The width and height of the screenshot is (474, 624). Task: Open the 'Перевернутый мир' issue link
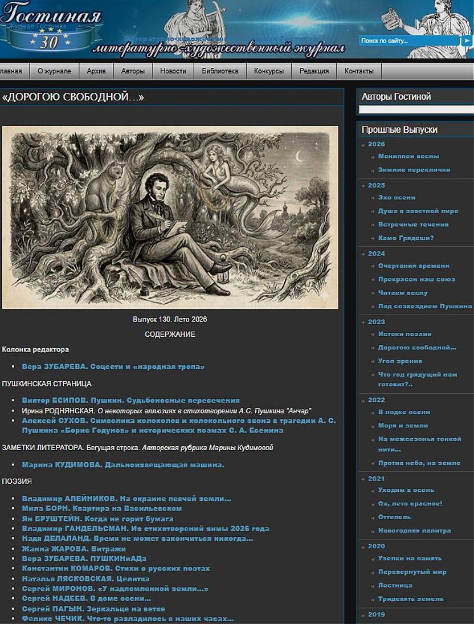pyautogui.click(x=412, y=572)
